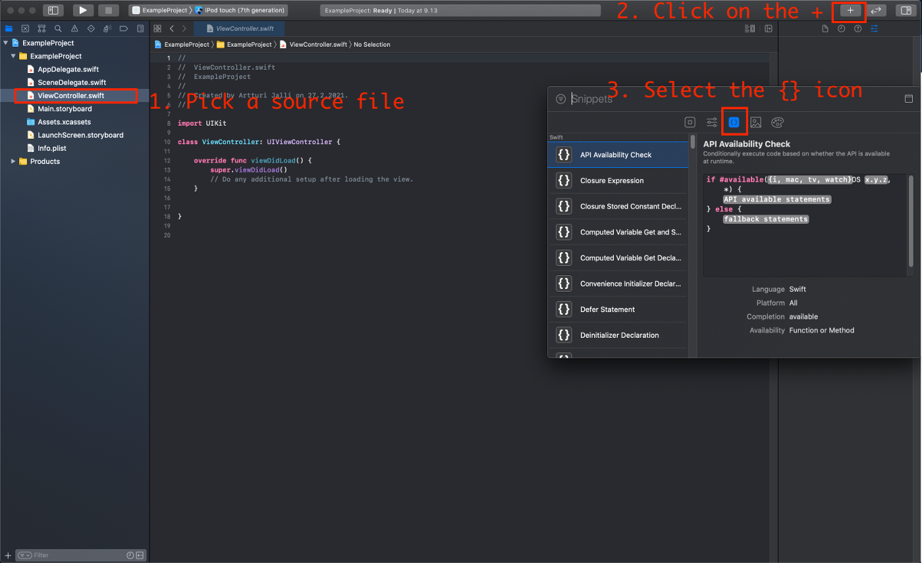Screen dimensions: 922x563
Task: Show the Report navigator
Action: point(140,28)
